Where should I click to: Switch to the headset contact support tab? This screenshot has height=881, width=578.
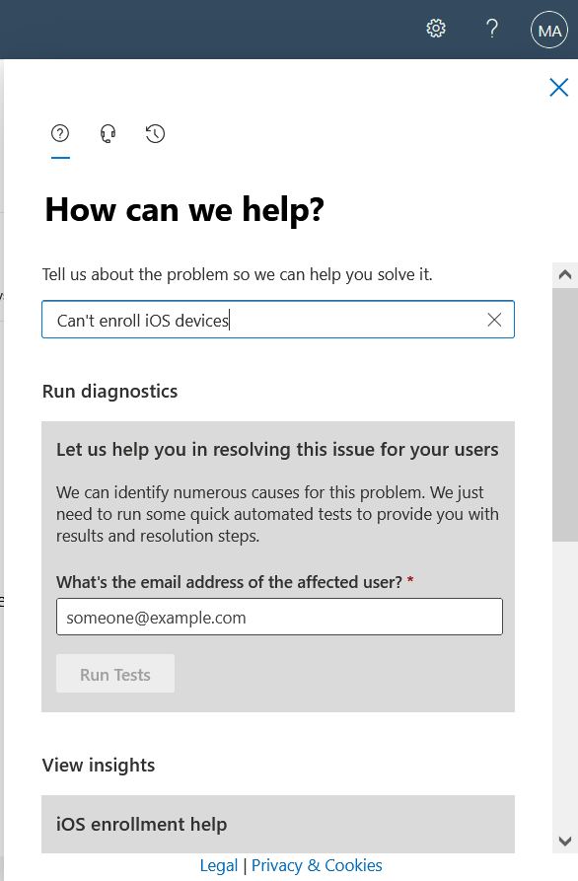(108, 134)
